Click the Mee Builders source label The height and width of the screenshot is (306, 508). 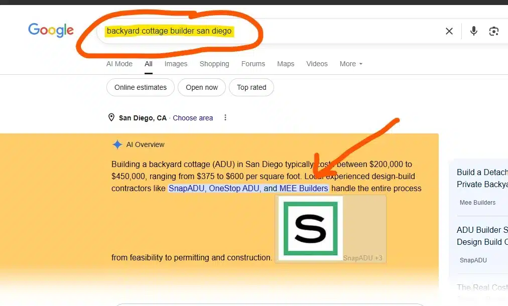click(477, 202)
